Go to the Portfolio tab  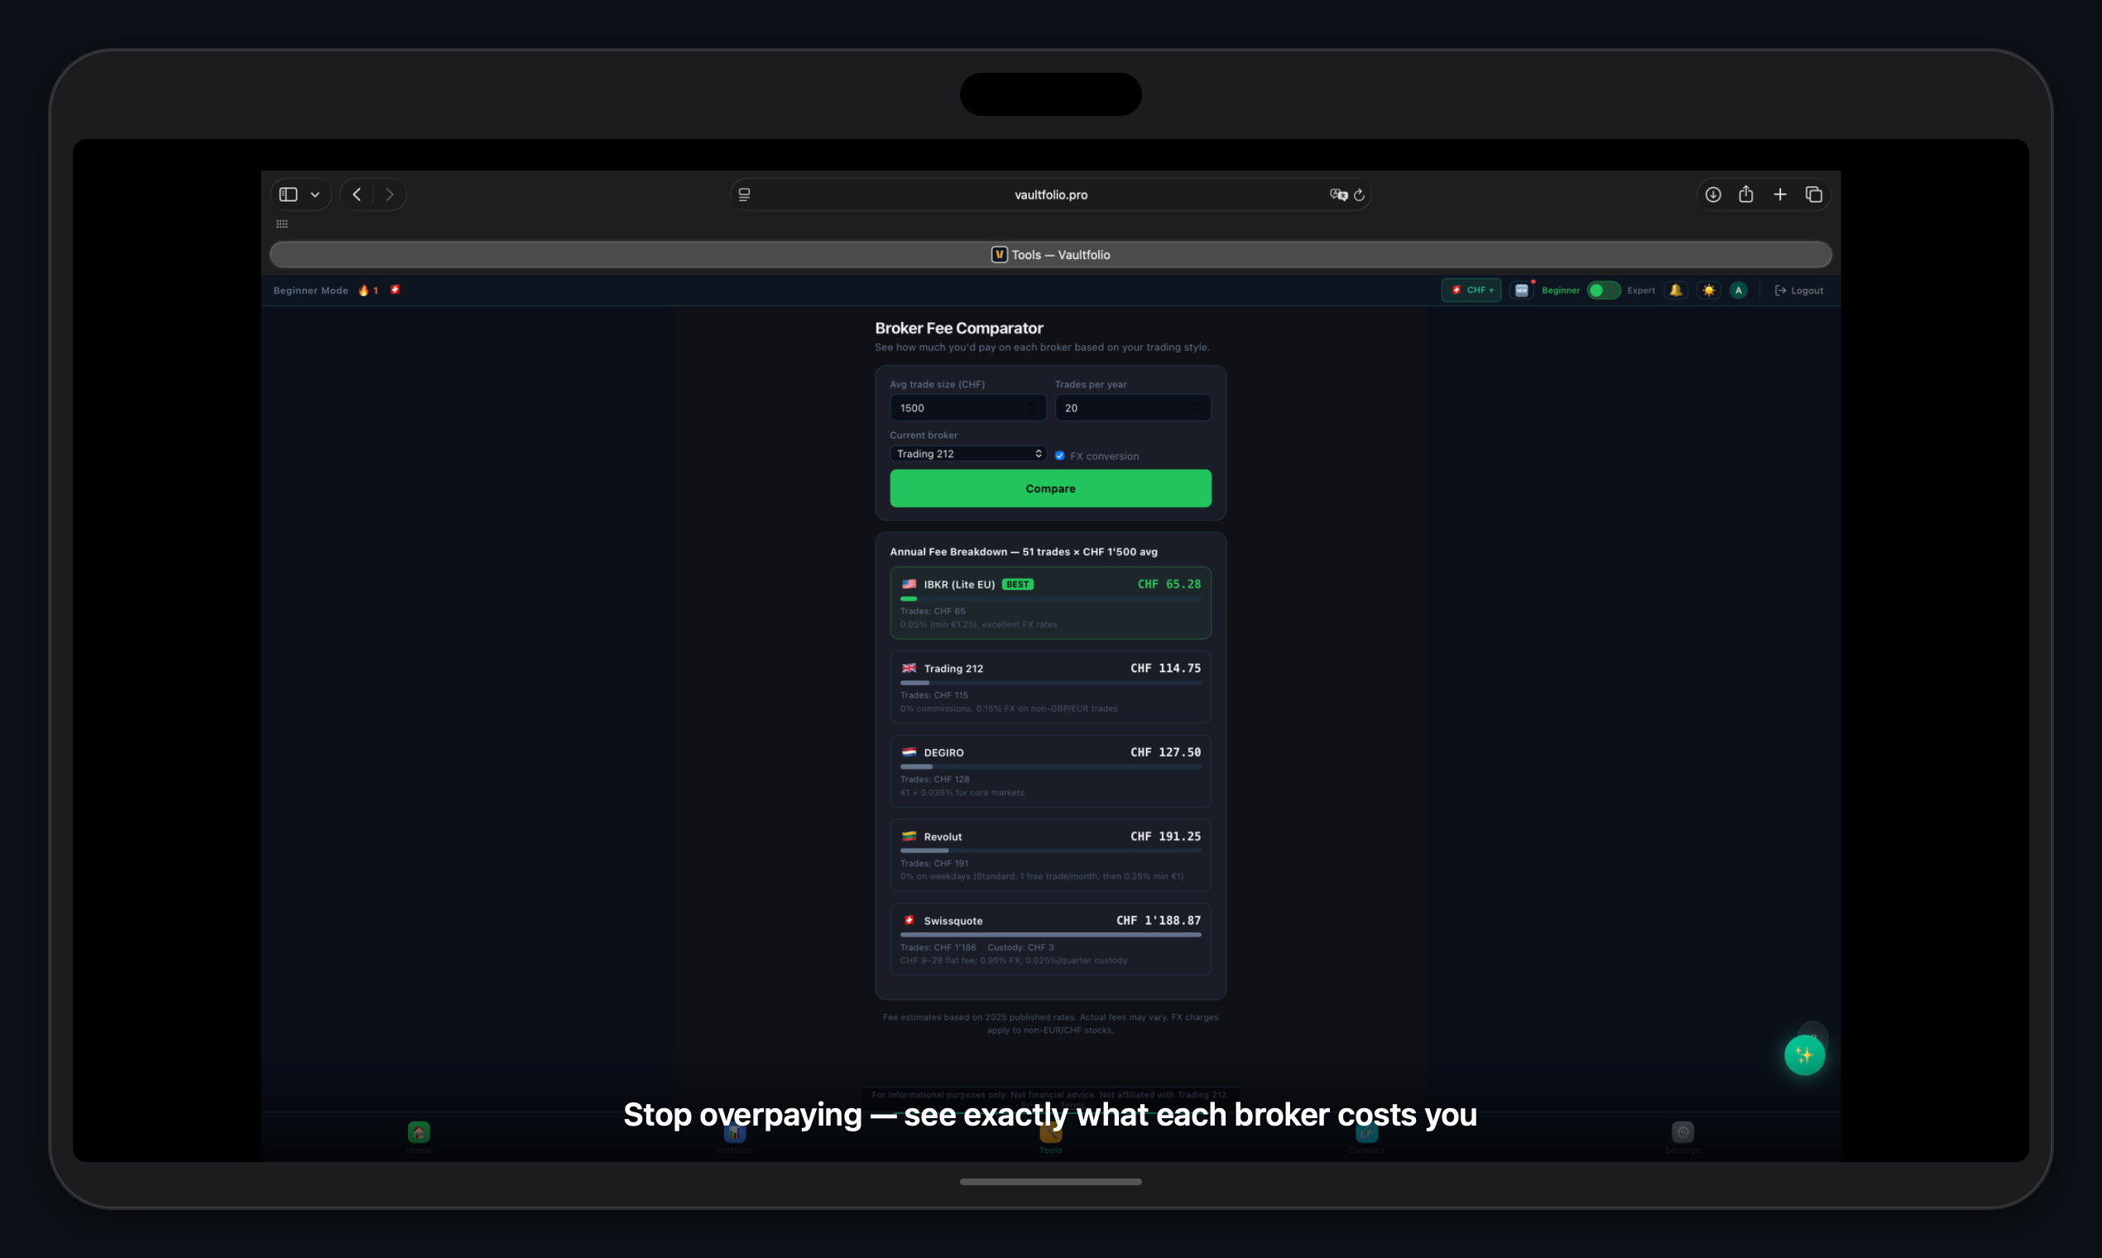(x=735, y=1137)
